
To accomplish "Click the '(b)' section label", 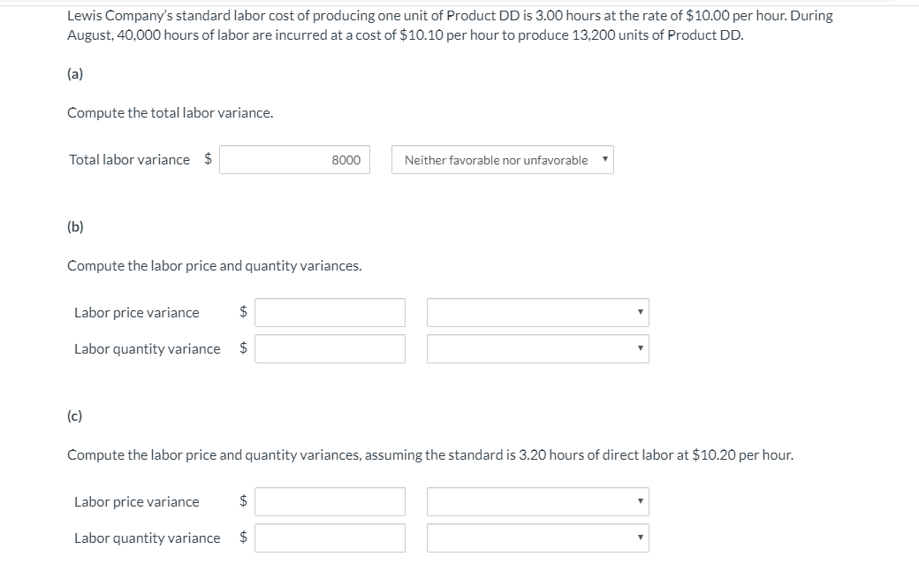I will point(75,227).
